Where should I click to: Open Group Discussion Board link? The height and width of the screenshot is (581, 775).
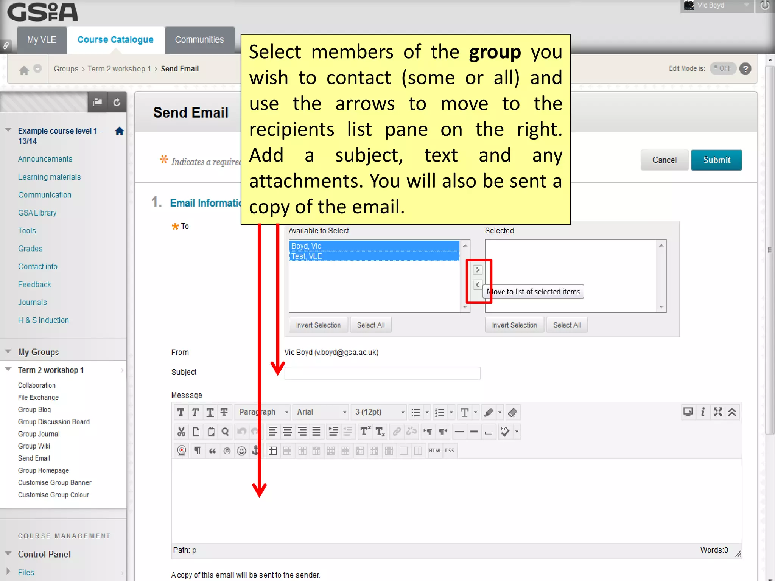click(54, 422)
